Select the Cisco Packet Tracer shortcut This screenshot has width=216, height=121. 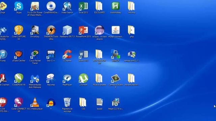(35, 54)
